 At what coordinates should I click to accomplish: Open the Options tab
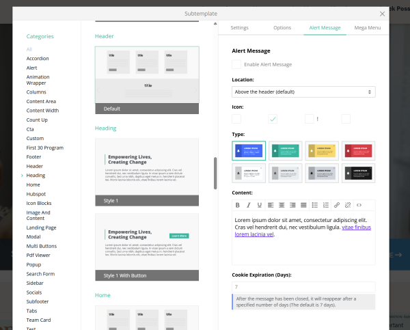282,28
